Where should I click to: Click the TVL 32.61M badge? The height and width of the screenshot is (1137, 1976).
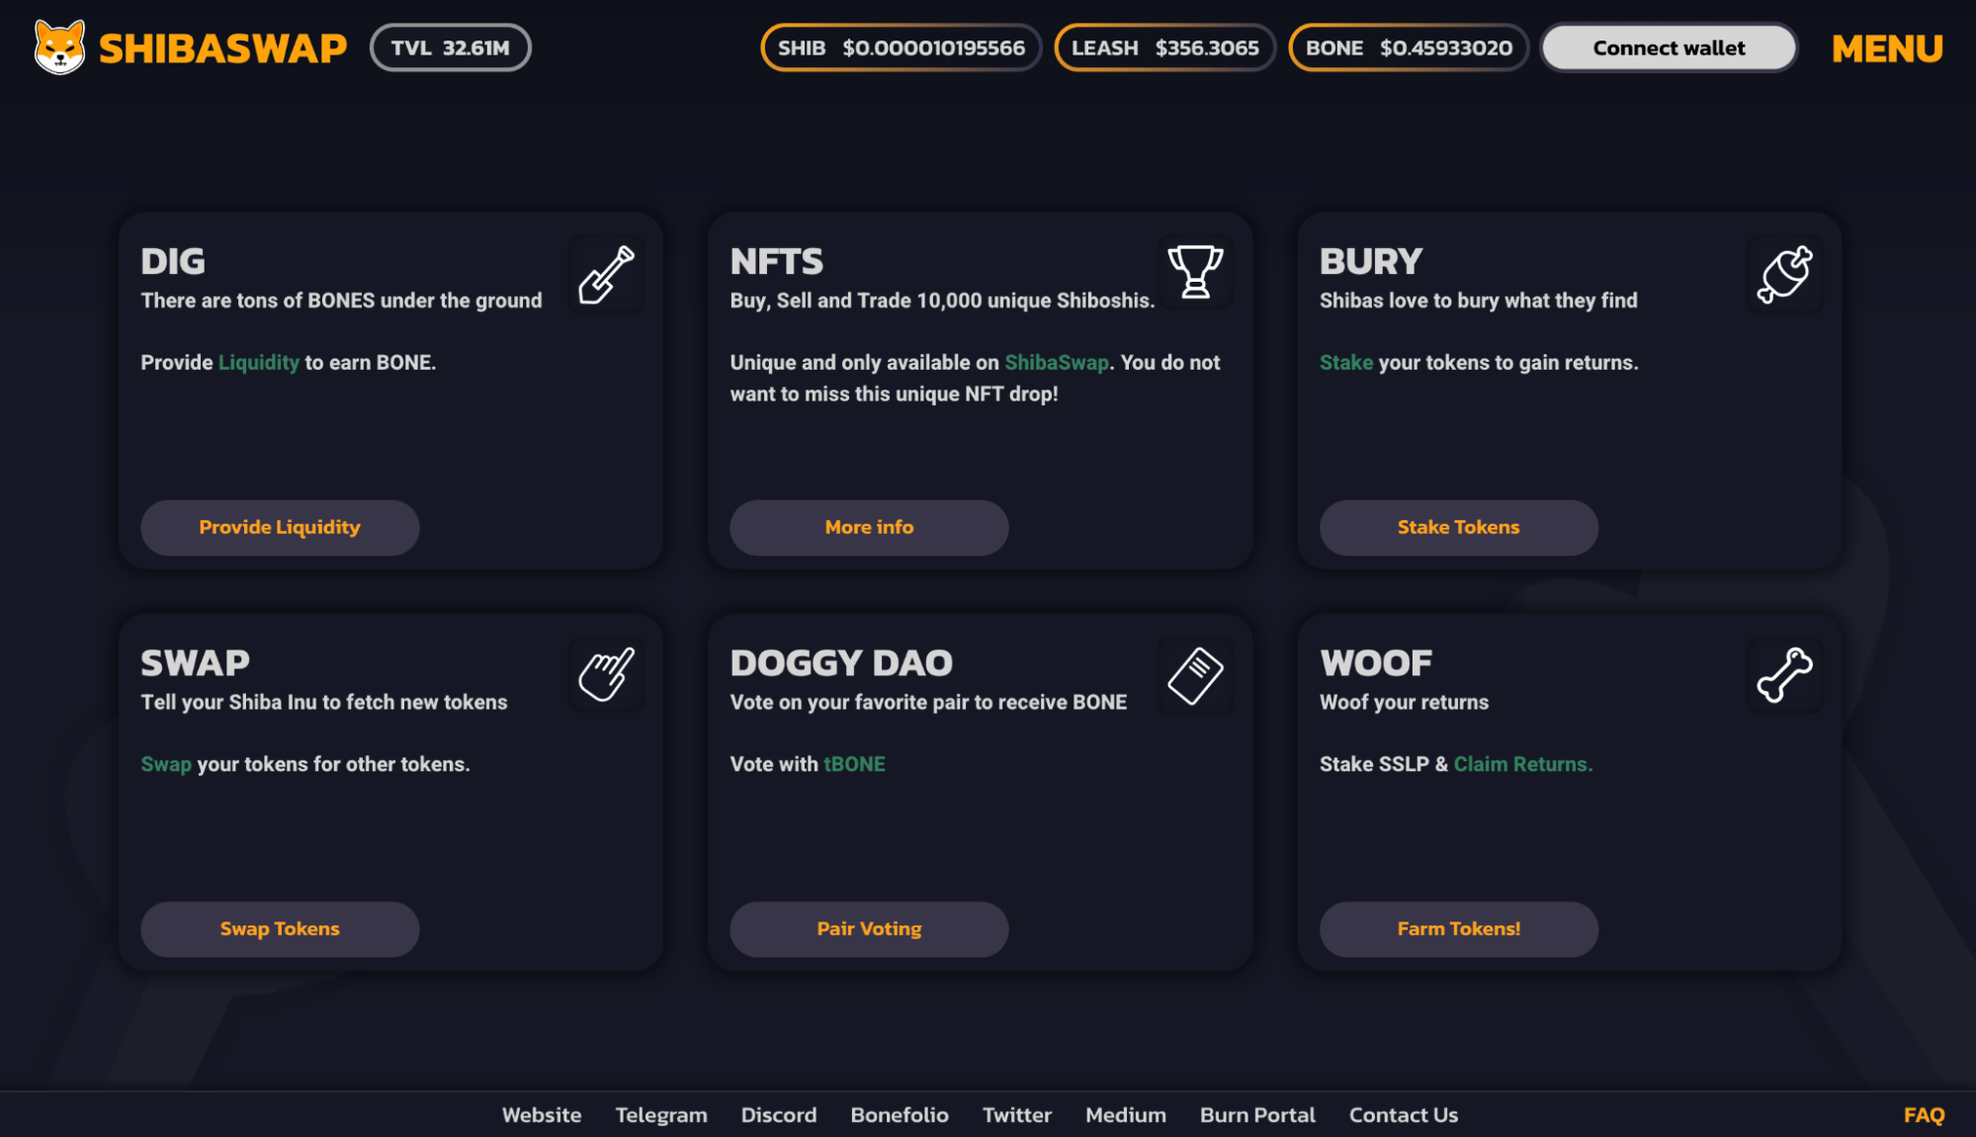tap(451, 45)
